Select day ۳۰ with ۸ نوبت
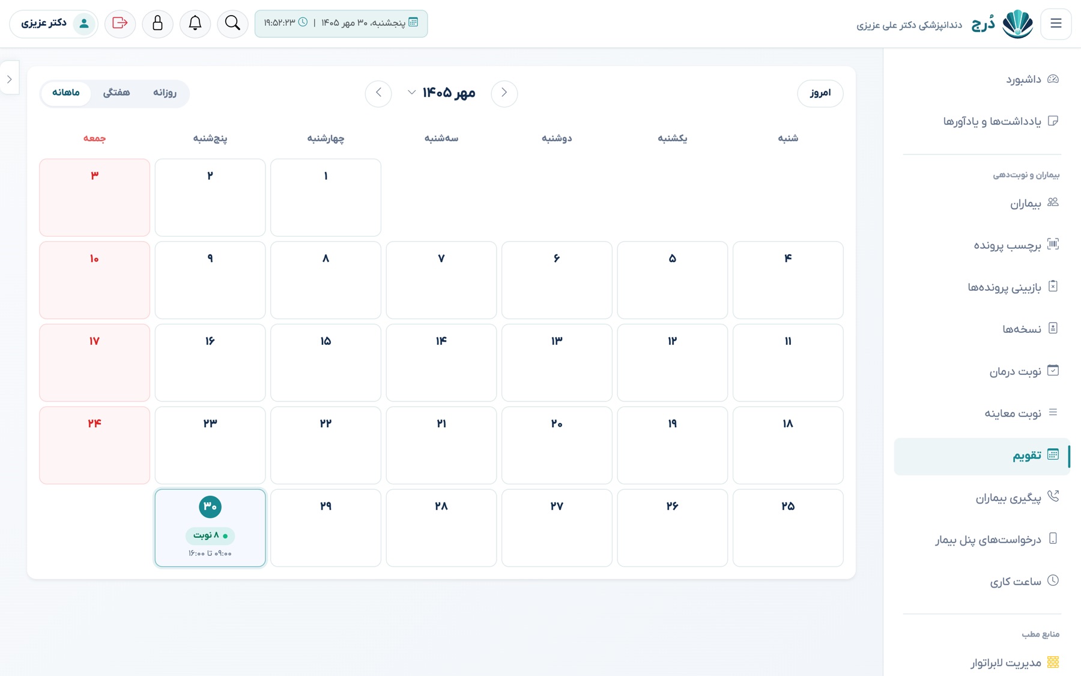 (x=210, y=528)
